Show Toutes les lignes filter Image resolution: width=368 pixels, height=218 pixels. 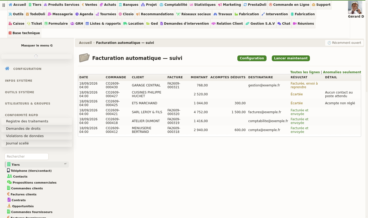coord(305,72)
